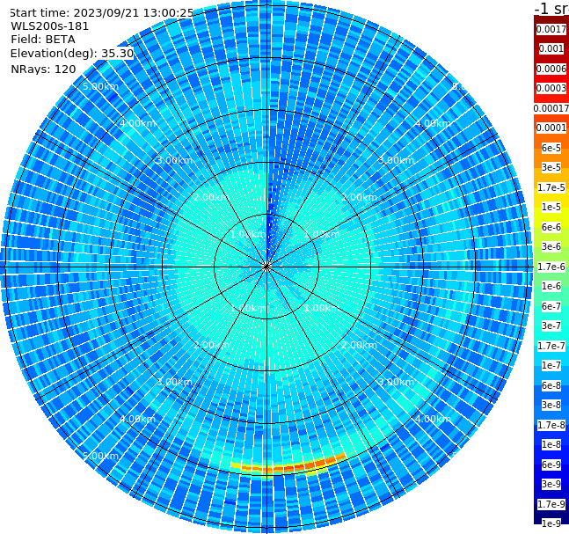
Task: Click the 2.00km range label in southwest quadrant
Action: (x=212, y=345)
